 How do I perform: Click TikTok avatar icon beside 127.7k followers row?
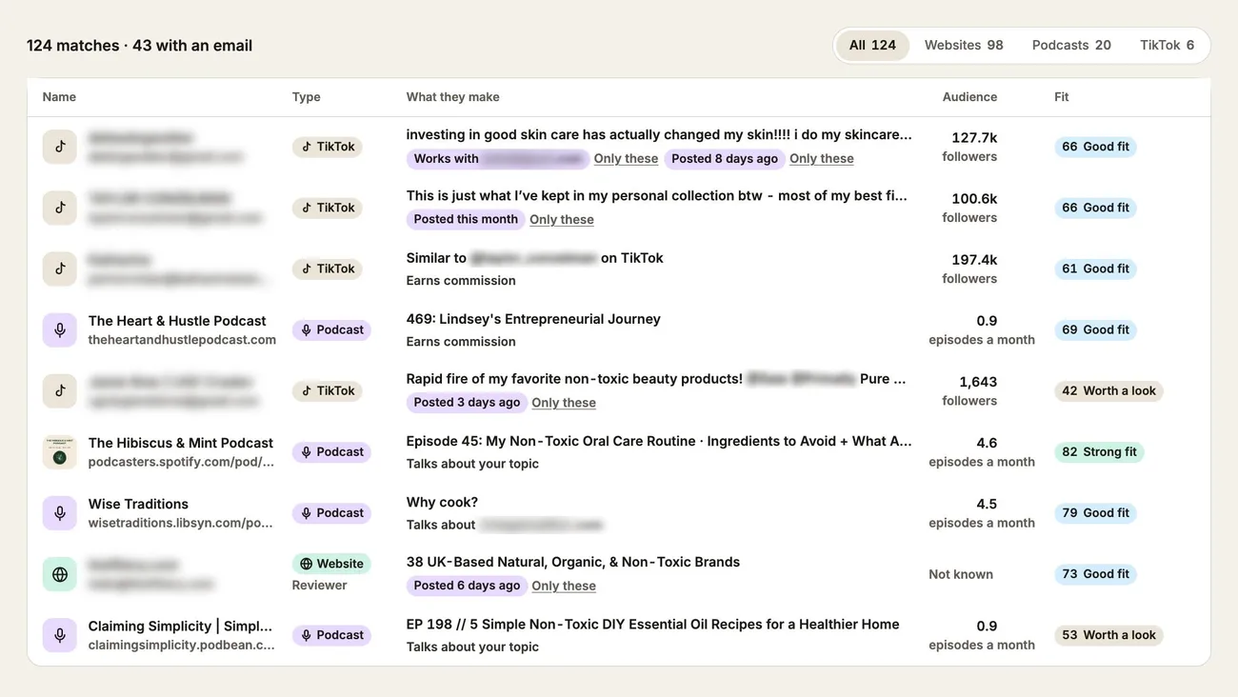click(x=60, y=147)
